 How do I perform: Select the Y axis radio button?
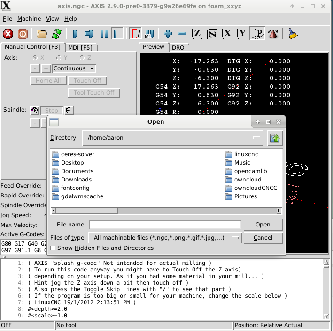59,57
